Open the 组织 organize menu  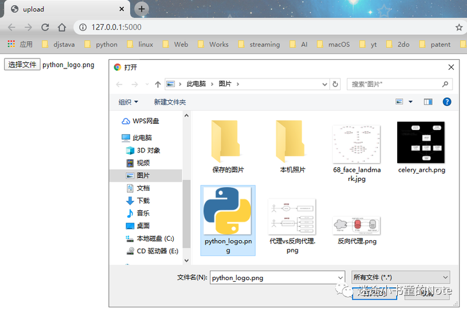128,102
